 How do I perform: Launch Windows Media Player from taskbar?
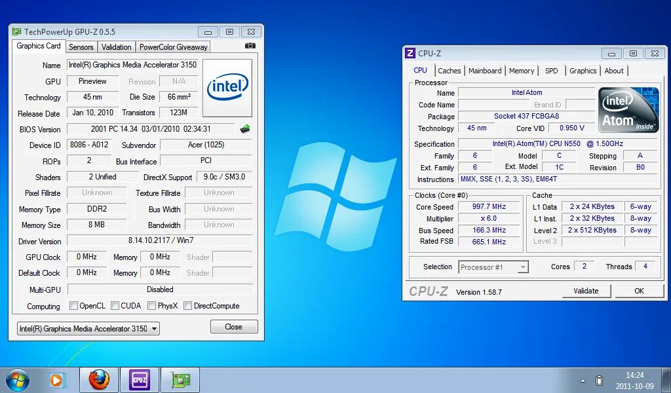(x=56, y=380)
